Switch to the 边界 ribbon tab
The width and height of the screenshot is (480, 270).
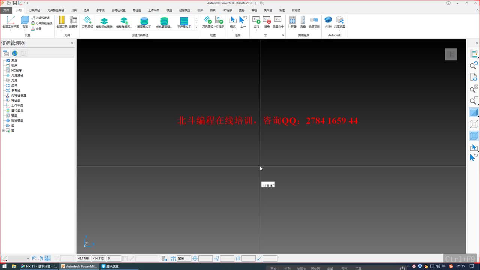(87, 10)
